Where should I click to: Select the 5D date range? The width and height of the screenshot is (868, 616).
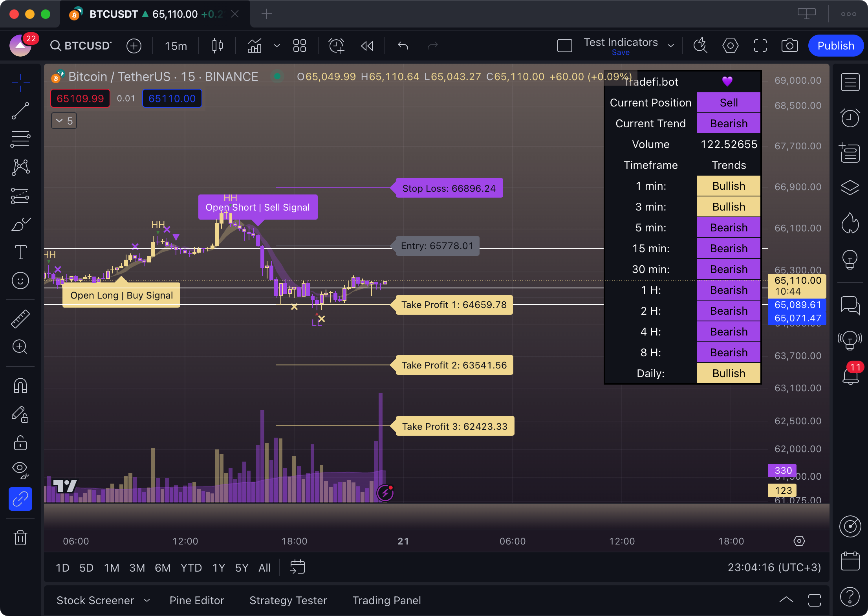click(x=86, y=568)
